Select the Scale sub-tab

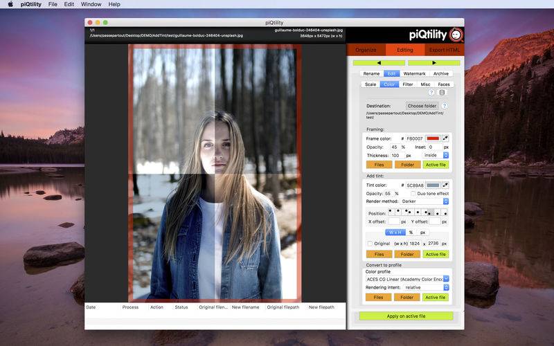370,84
